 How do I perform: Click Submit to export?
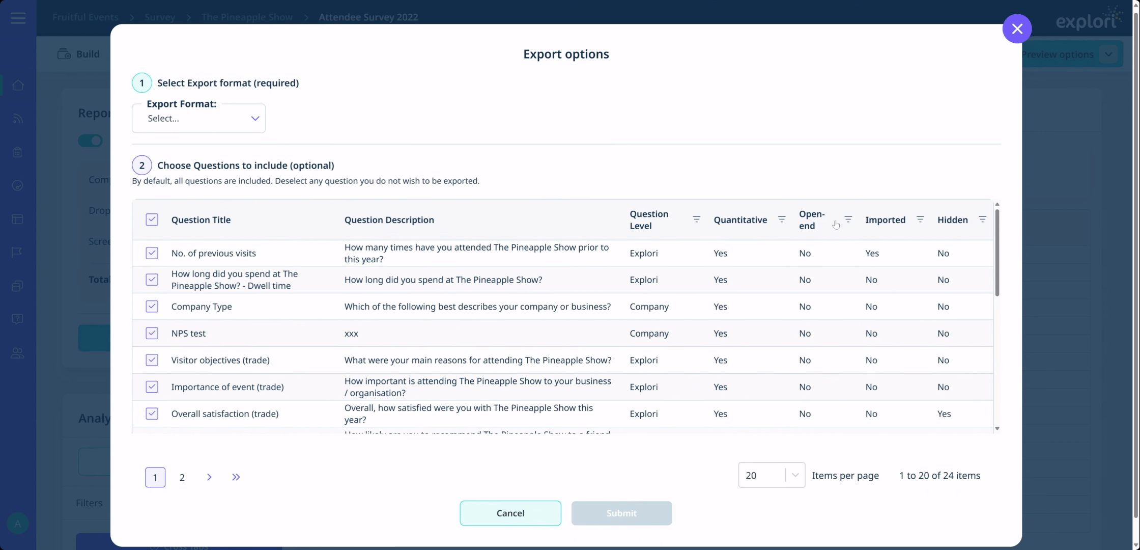tap(621, 513)
